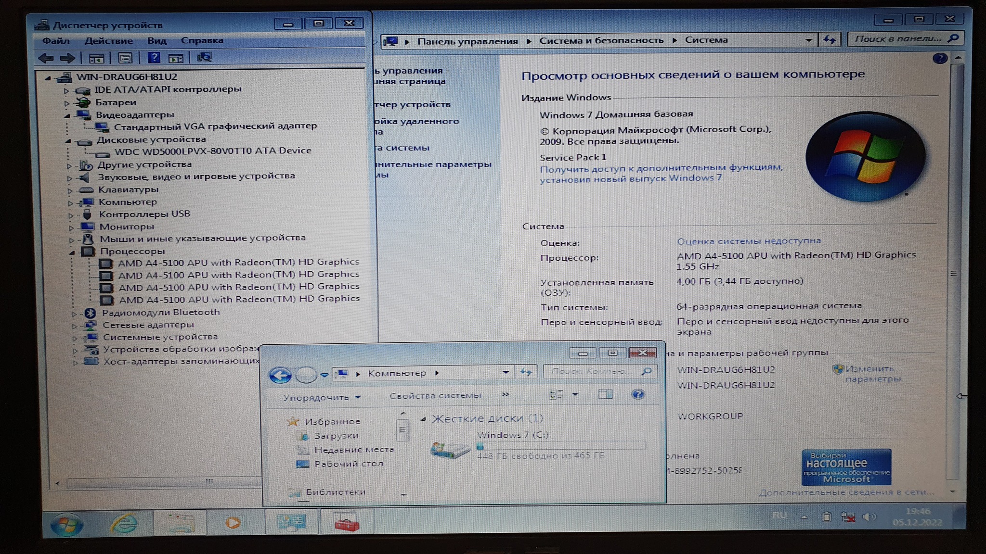Image resolution: width=986 pixels, height=554 pixels.
Task: Open Windows Media Player from taskbar
Action: [233, 523]
